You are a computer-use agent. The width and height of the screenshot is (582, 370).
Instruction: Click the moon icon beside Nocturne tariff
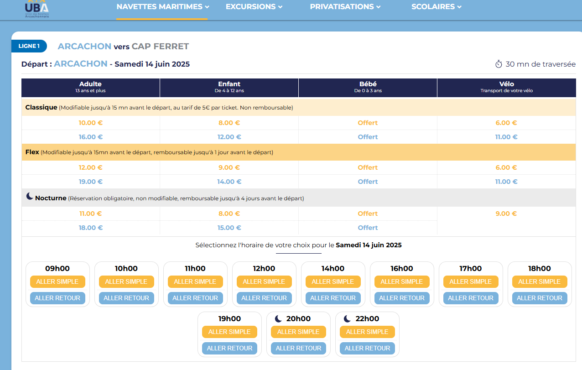(x=30, y=196)
